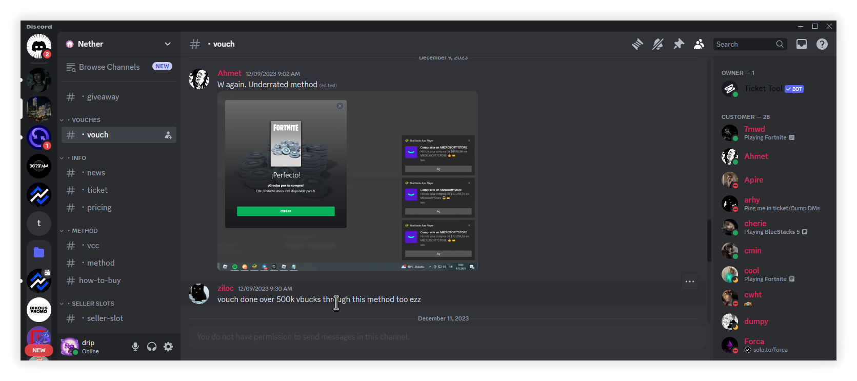This screenshot has height=381, width=857.
Task: Open the ticket channel
Action: pos(119,190)
